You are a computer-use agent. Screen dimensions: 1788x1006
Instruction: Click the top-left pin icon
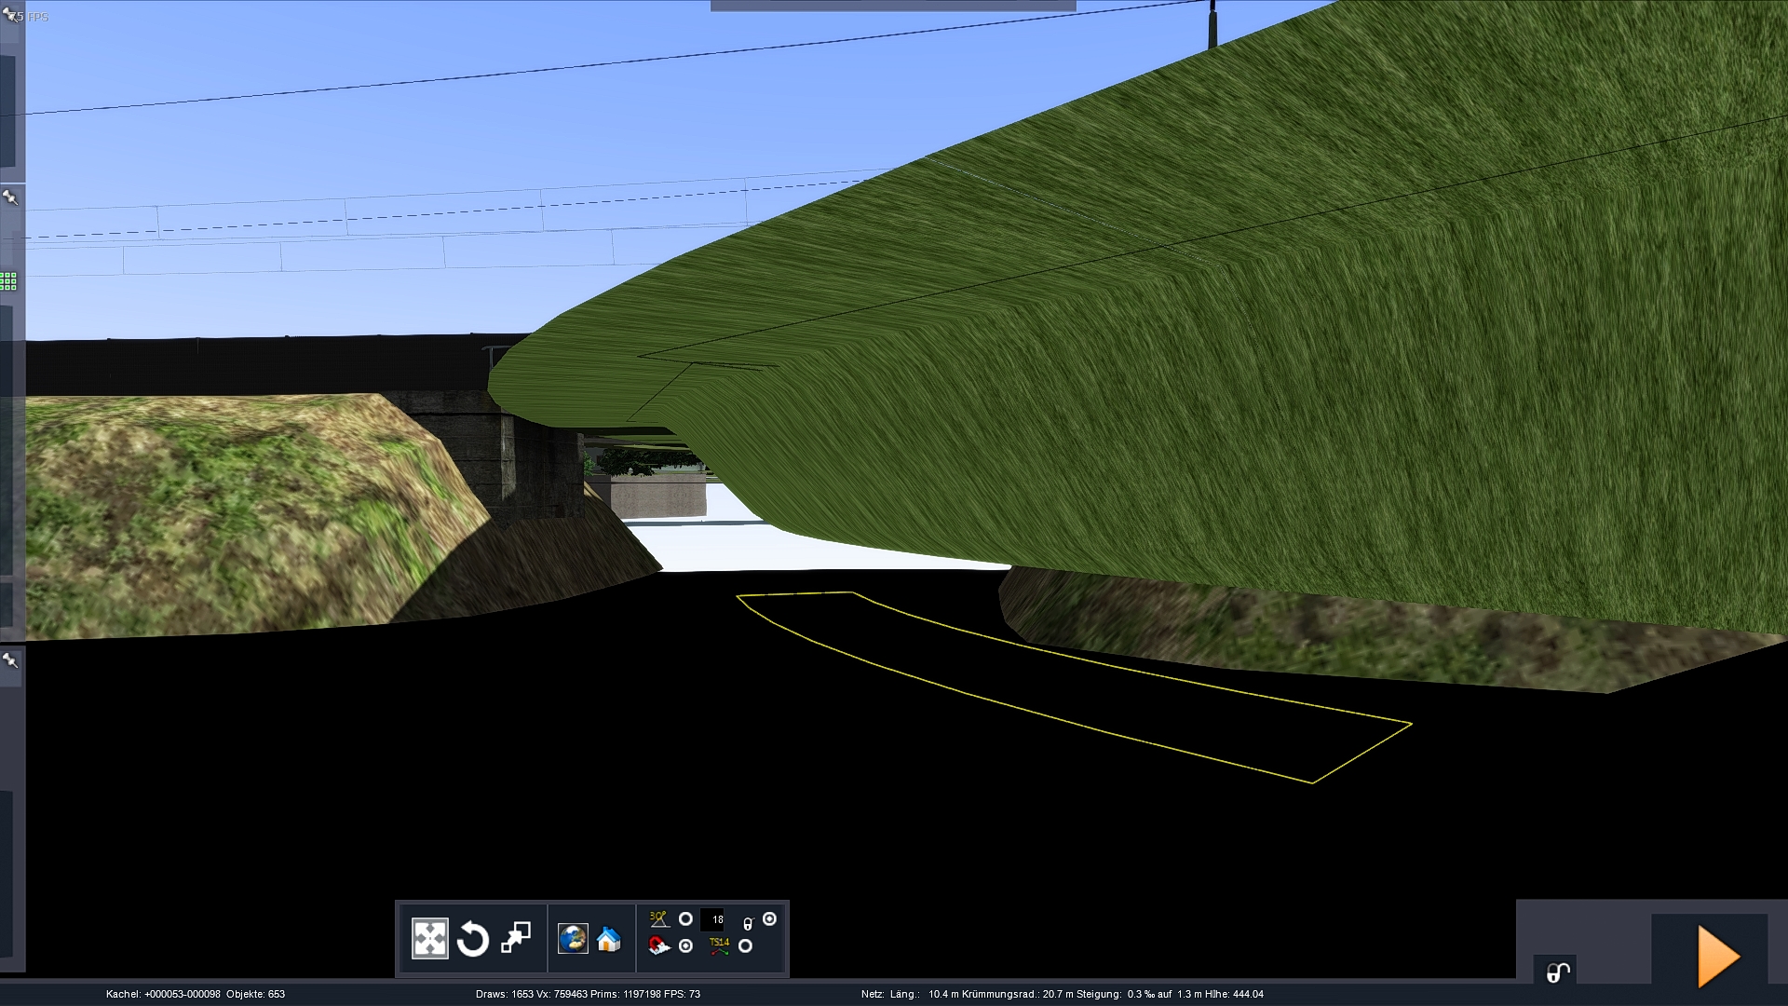click(x=11, y=16)
